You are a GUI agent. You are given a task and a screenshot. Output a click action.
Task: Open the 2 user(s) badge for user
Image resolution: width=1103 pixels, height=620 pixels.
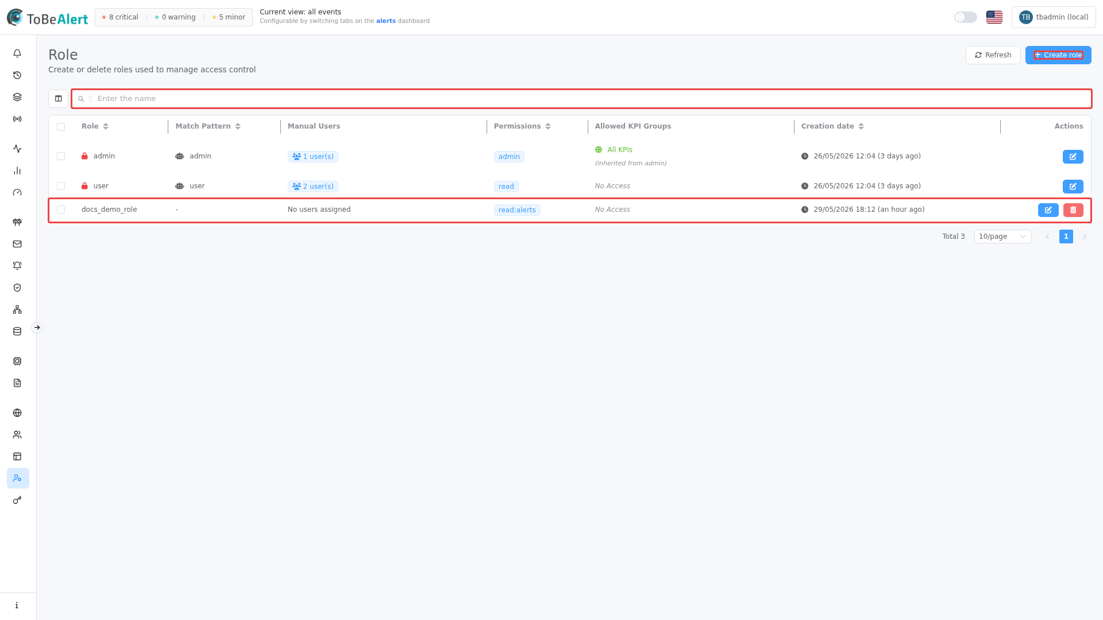click(x=313, y=187)
